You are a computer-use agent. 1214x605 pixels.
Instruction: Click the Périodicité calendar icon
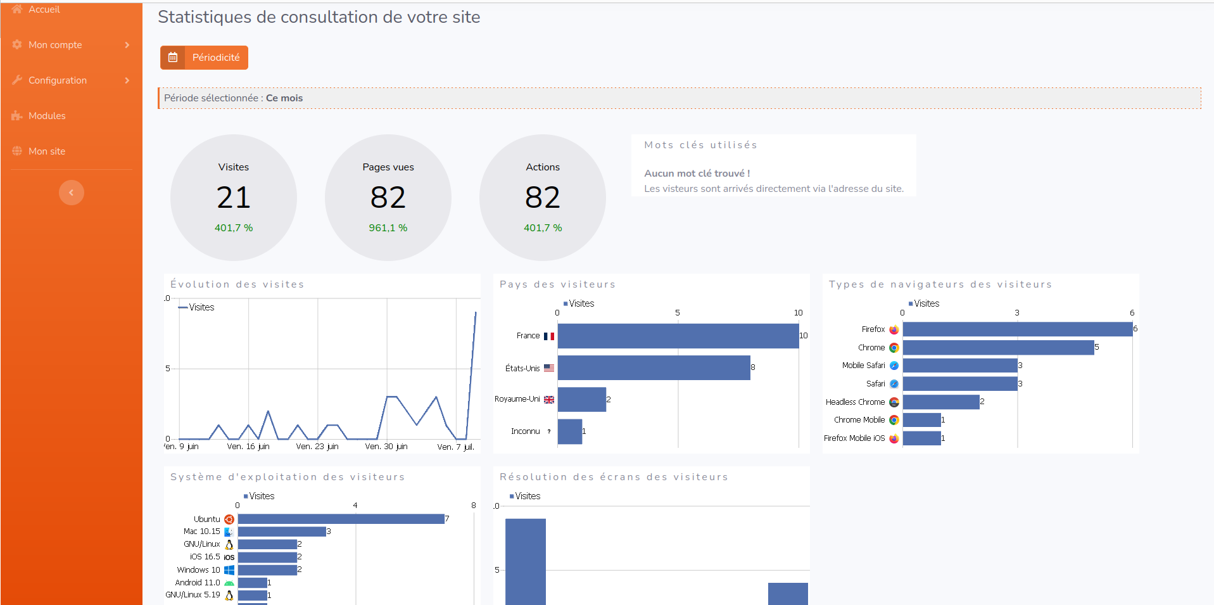click(x=173, y=58)
